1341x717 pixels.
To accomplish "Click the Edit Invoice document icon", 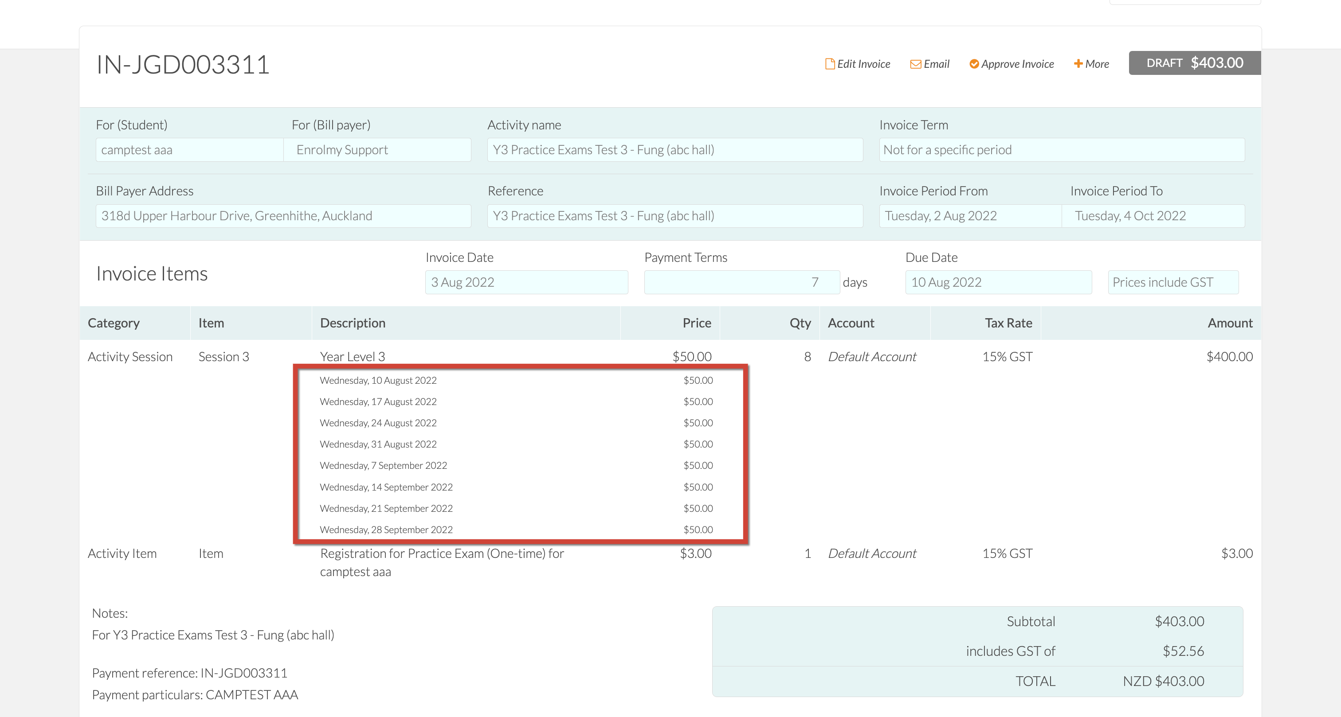I will tap(830, 64).
